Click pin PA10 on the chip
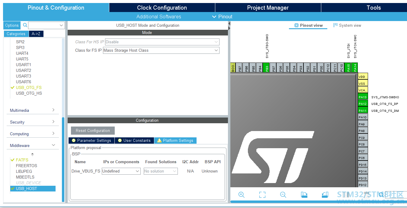This screenshot has height=208, width=407. [363, 117]
